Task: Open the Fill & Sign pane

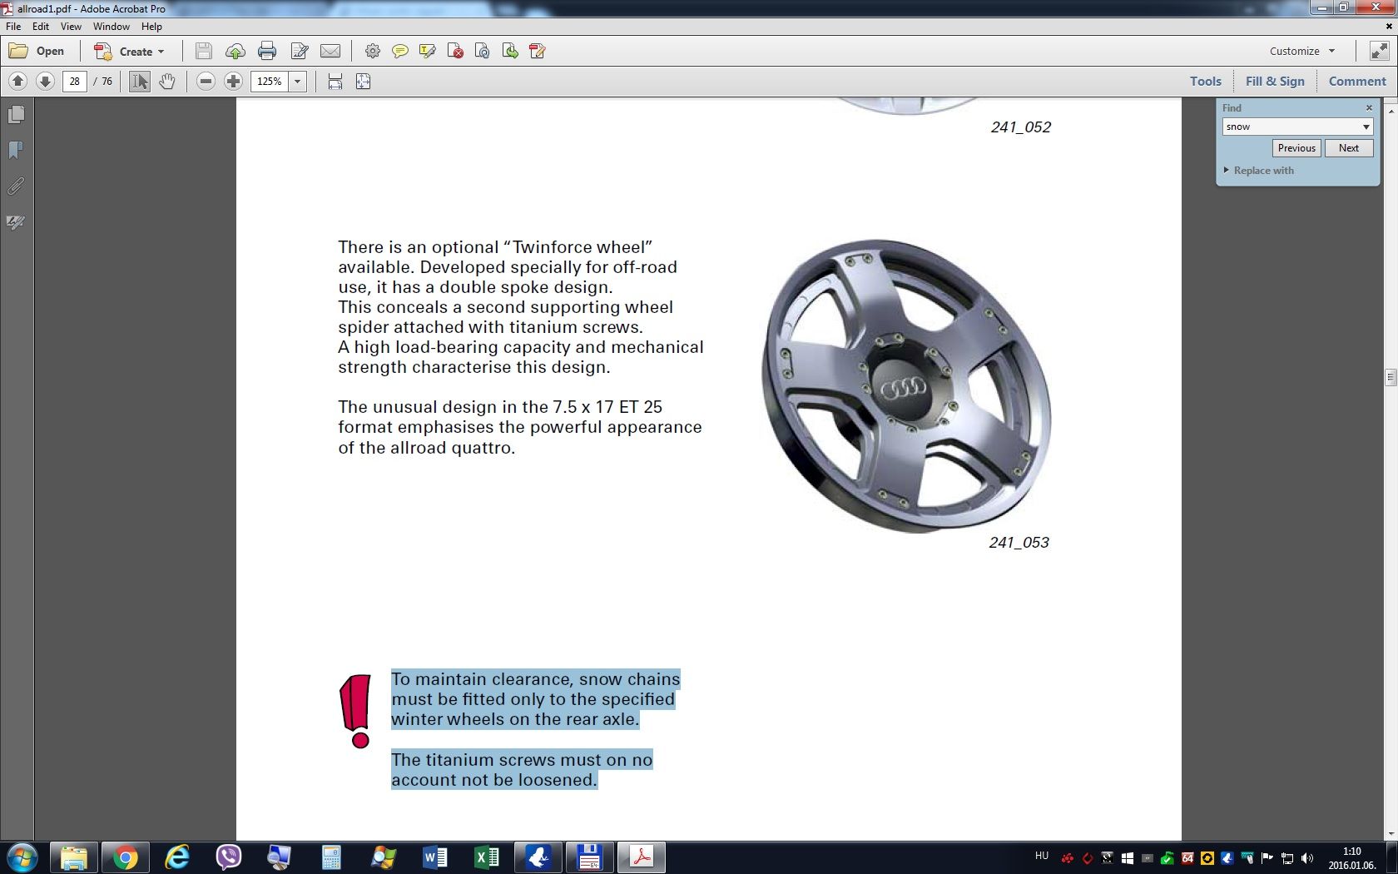Action: pos(1275,81)
